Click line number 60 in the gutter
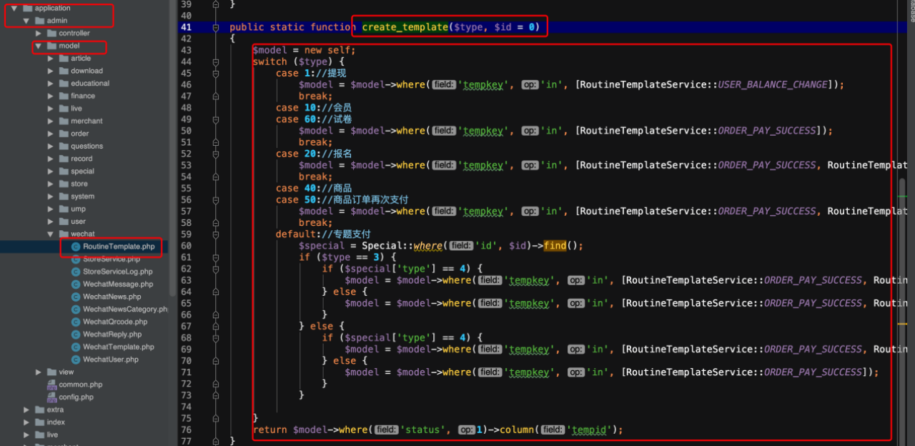 [x=186, y=245]
